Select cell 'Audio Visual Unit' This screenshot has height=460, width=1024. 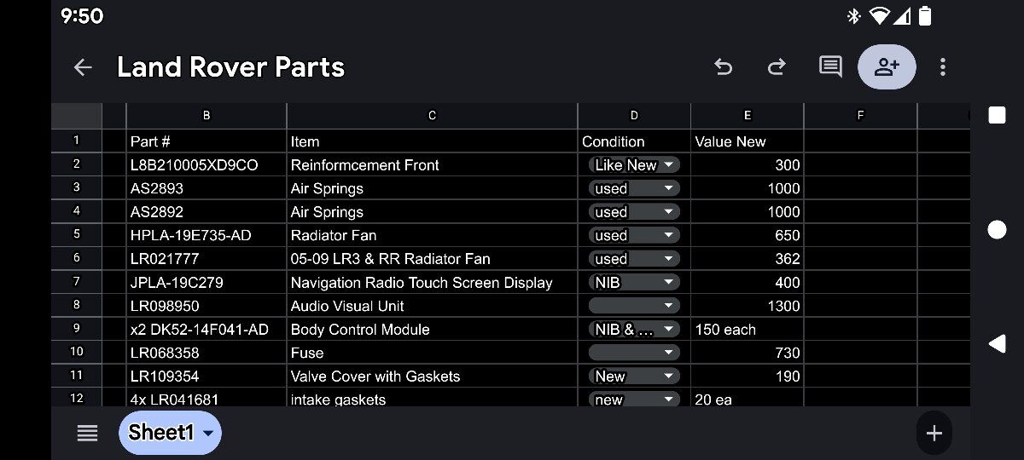pos(432,306)
